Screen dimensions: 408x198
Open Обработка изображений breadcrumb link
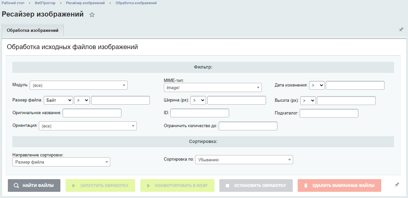point(136,3)
